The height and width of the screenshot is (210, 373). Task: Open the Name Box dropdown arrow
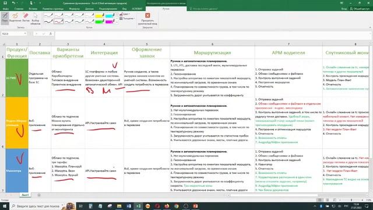click(25, 34)
